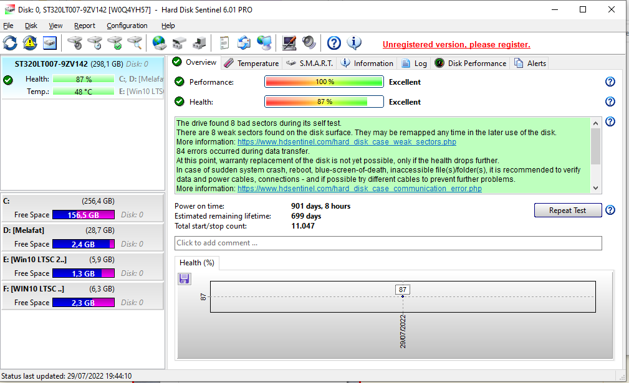Click help icon next to Health bar
The image size is (629, 383).
pyautogui.click(x=610, y=102)
